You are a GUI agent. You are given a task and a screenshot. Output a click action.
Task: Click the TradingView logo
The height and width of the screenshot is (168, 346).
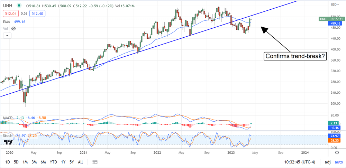pos(8,142)
